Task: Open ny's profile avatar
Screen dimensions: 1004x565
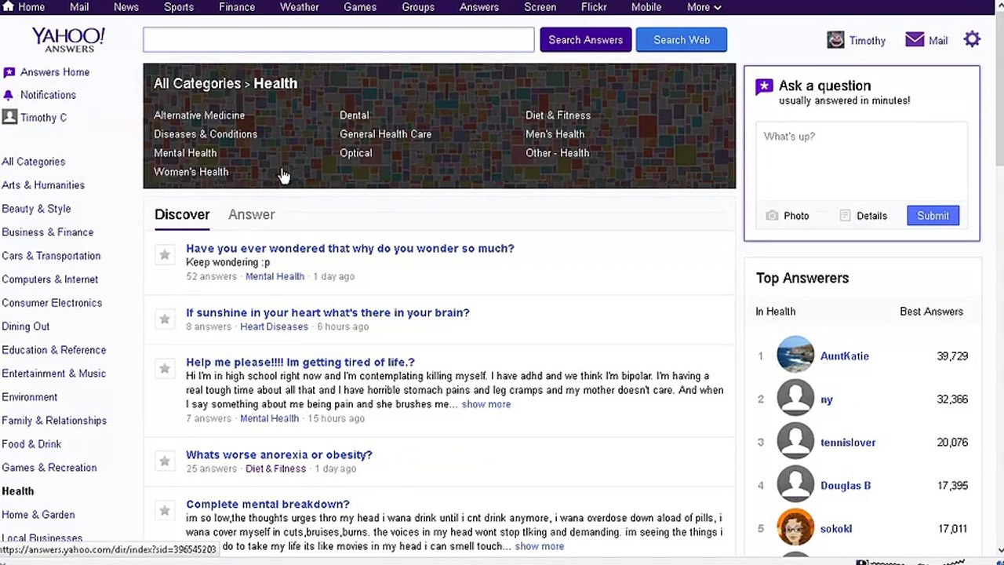Action: click(x=795, y=398)
